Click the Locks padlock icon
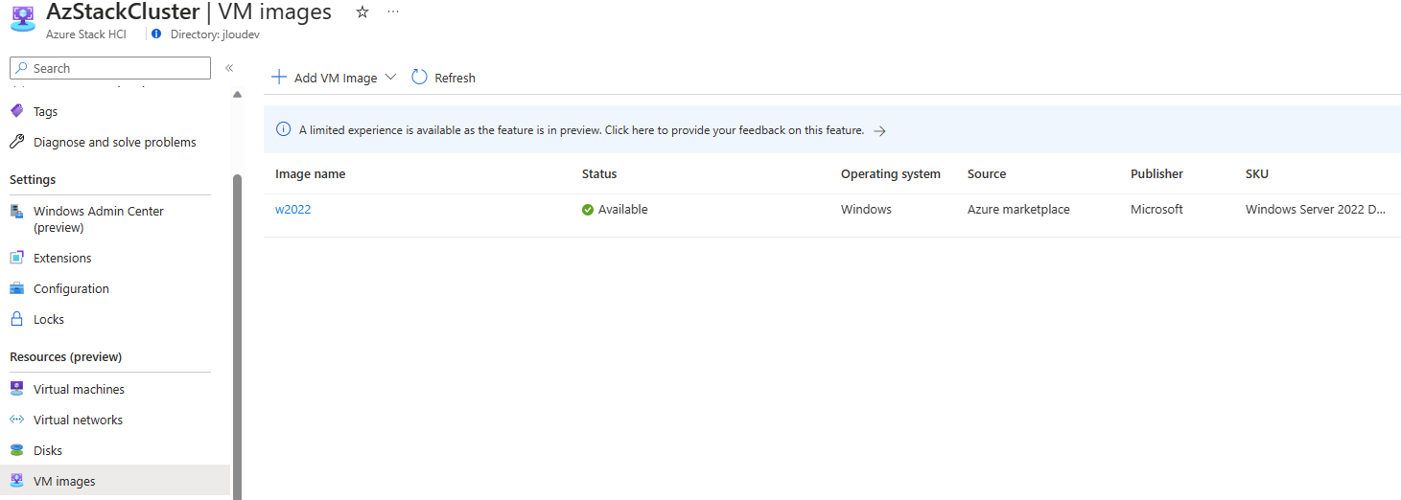Image resolution: width=1401 pixels, height=500 pixels. coord(17,319)
